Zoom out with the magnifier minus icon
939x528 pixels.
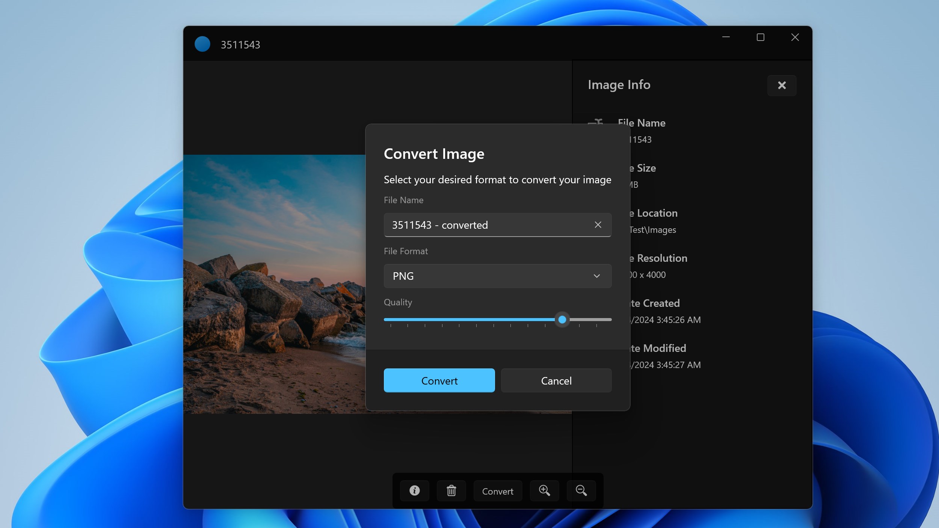pos(581,490)
